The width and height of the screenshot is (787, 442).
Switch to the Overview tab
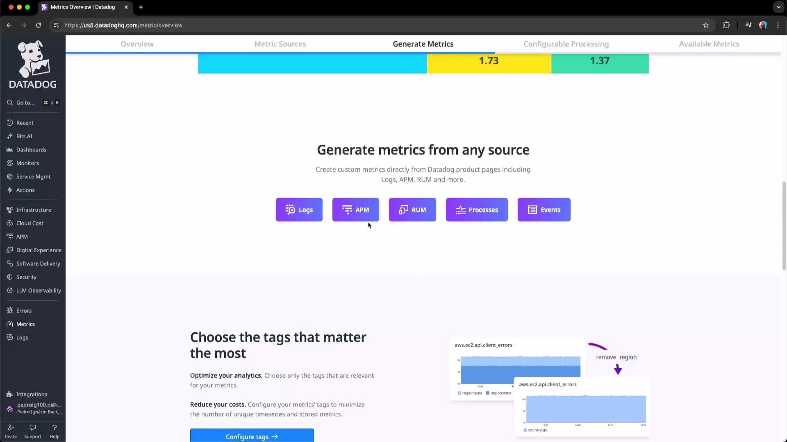point(137,44)
